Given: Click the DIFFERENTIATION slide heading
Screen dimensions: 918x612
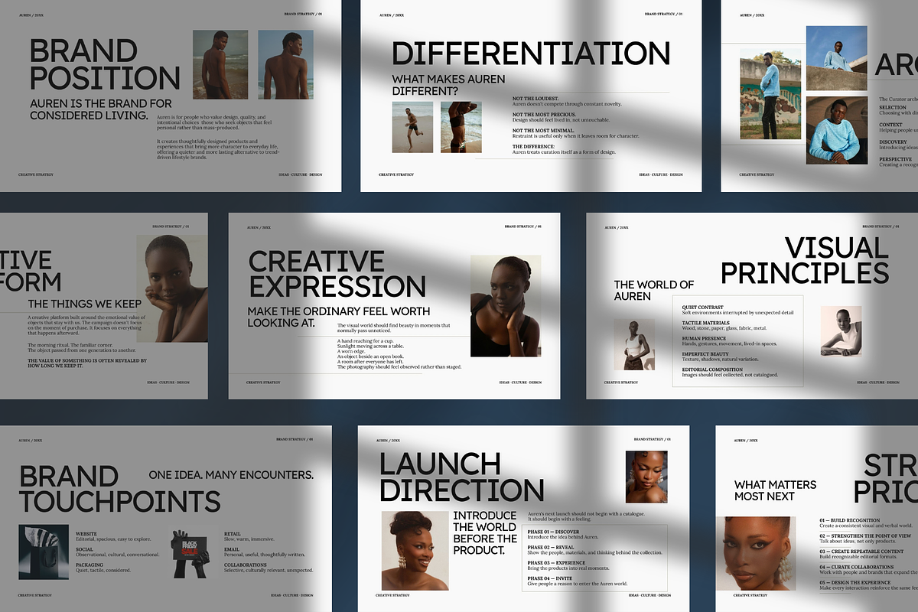Looking at the screenshot, I should pos(531,54).
